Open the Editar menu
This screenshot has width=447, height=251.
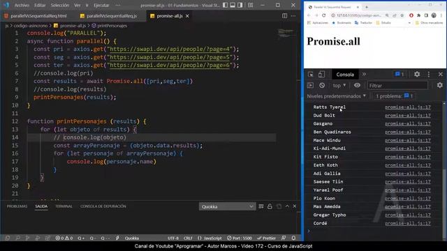[40, 5]
